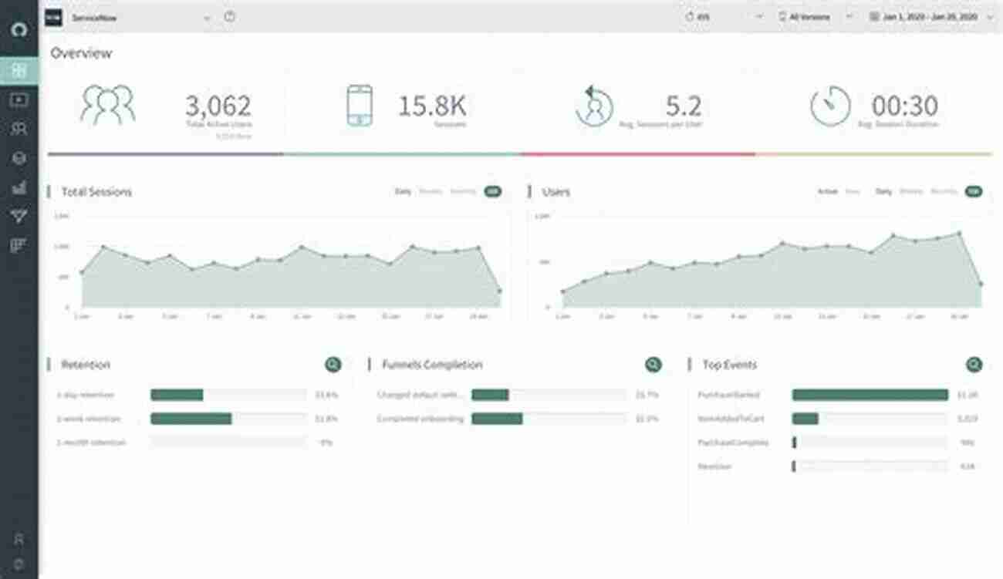Click the Completed onboarding row label
The width and height of the screenshot is (1003, 579).
point(420,419)
